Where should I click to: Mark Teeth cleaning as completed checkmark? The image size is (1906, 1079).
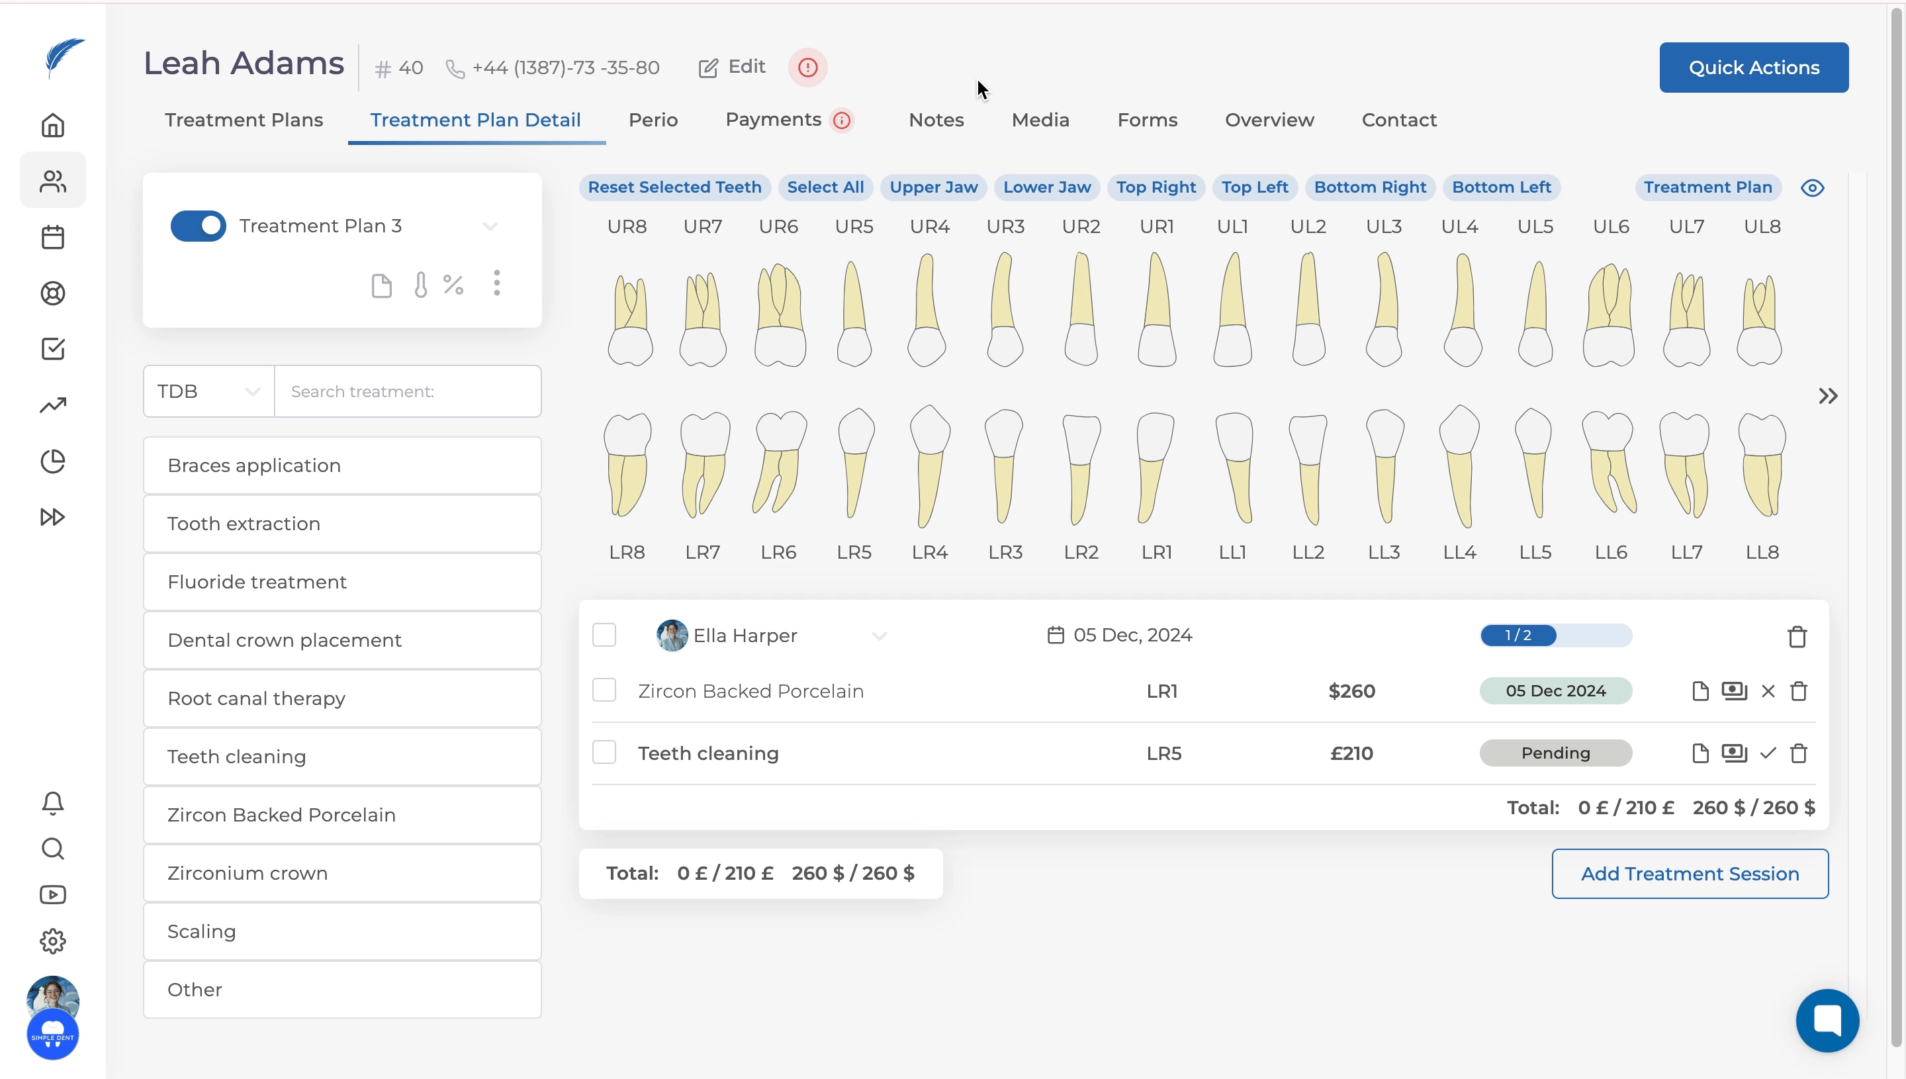(1768, 754)
